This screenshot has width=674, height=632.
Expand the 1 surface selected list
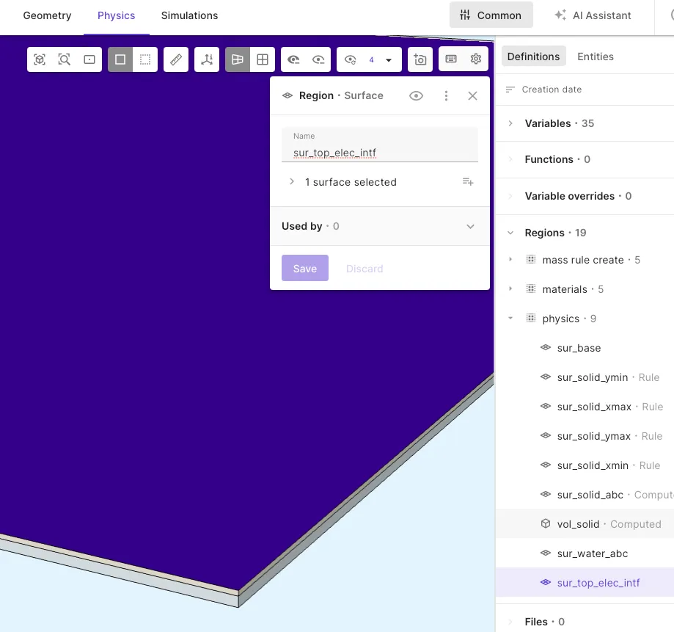(x=292, y=182)
